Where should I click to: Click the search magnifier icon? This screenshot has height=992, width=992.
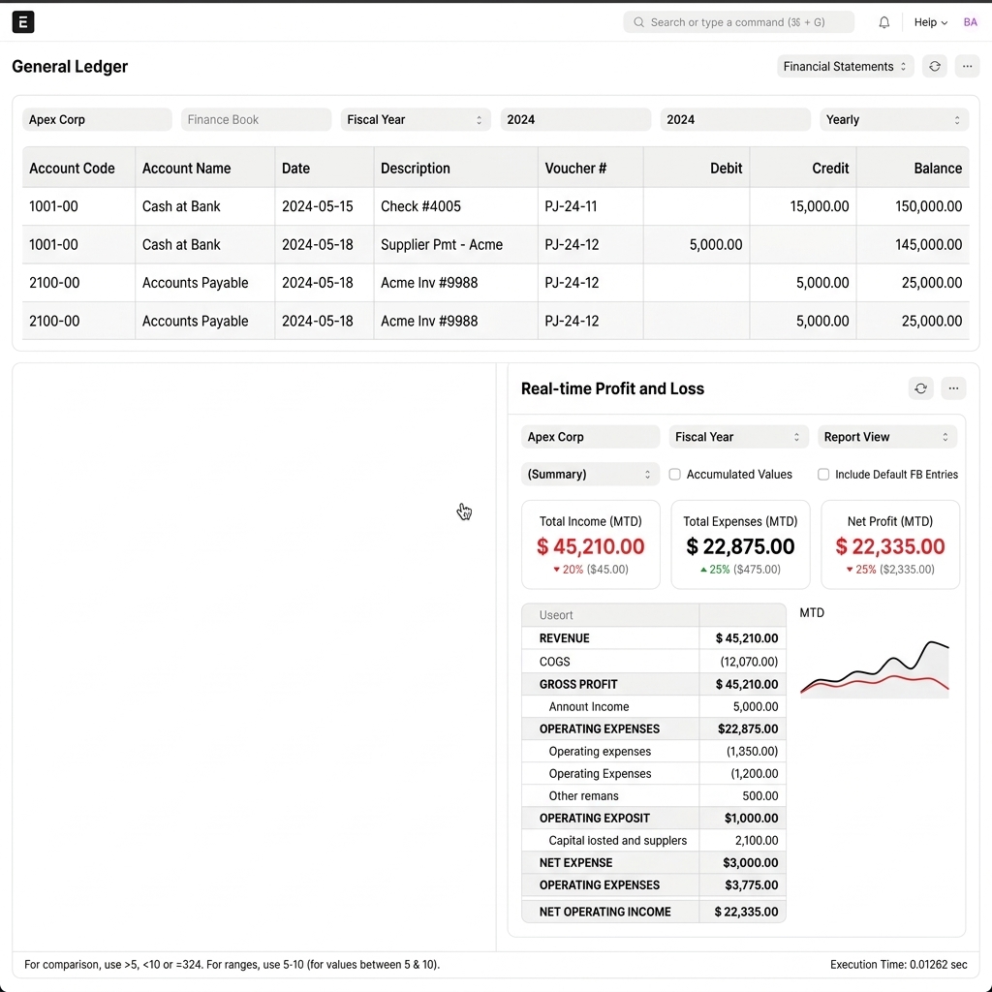[x=638, y=21]
